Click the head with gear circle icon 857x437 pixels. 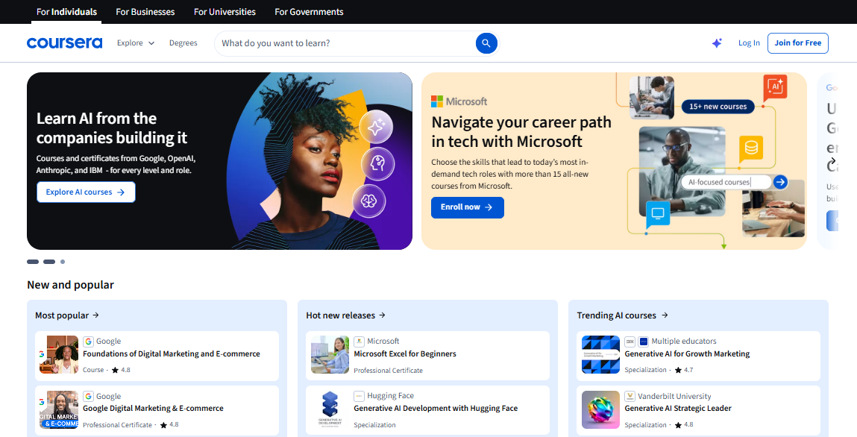pos(377,163)
